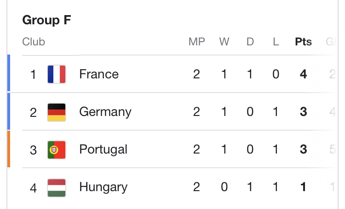Select the Hungary team name

[103, 187]
